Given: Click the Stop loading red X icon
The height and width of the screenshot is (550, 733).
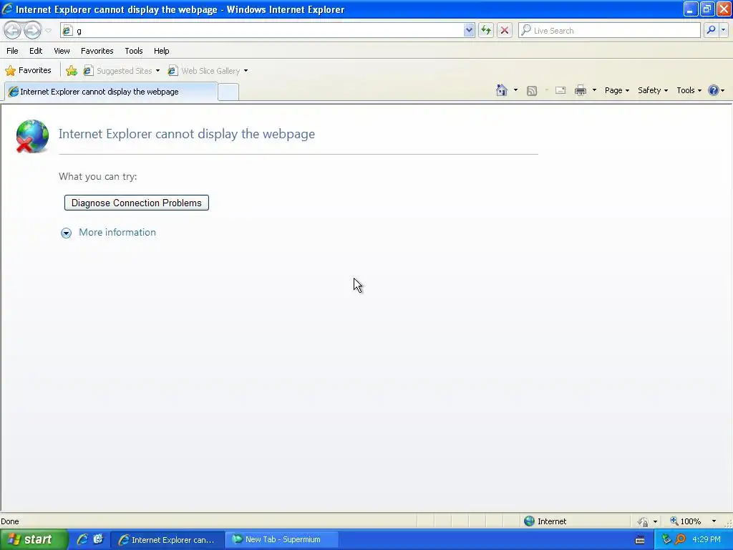Looking at the screenshot, I should 505,30.
